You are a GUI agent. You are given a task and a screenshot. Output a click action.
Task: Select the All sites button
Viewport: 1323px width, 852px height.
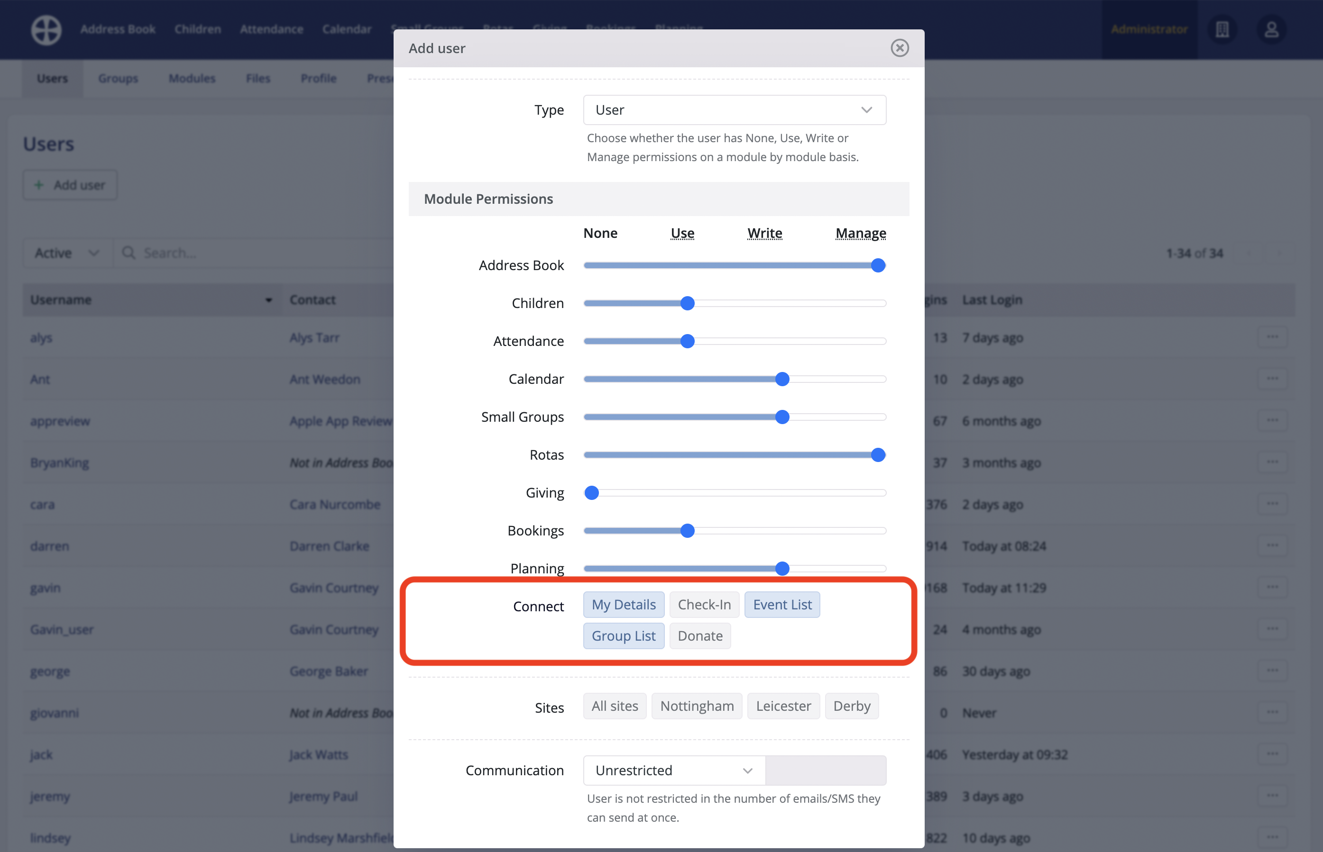point(615,706)
